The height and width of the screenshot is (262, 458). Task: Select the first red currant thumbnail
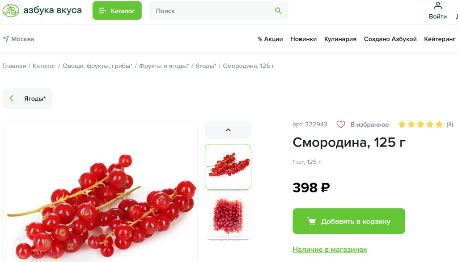(x=228, y=167)
